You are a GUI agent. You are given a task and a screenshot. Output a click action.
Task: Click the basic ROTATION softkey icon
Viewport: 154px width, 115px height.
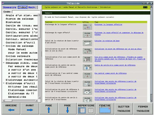click(87, 43)
